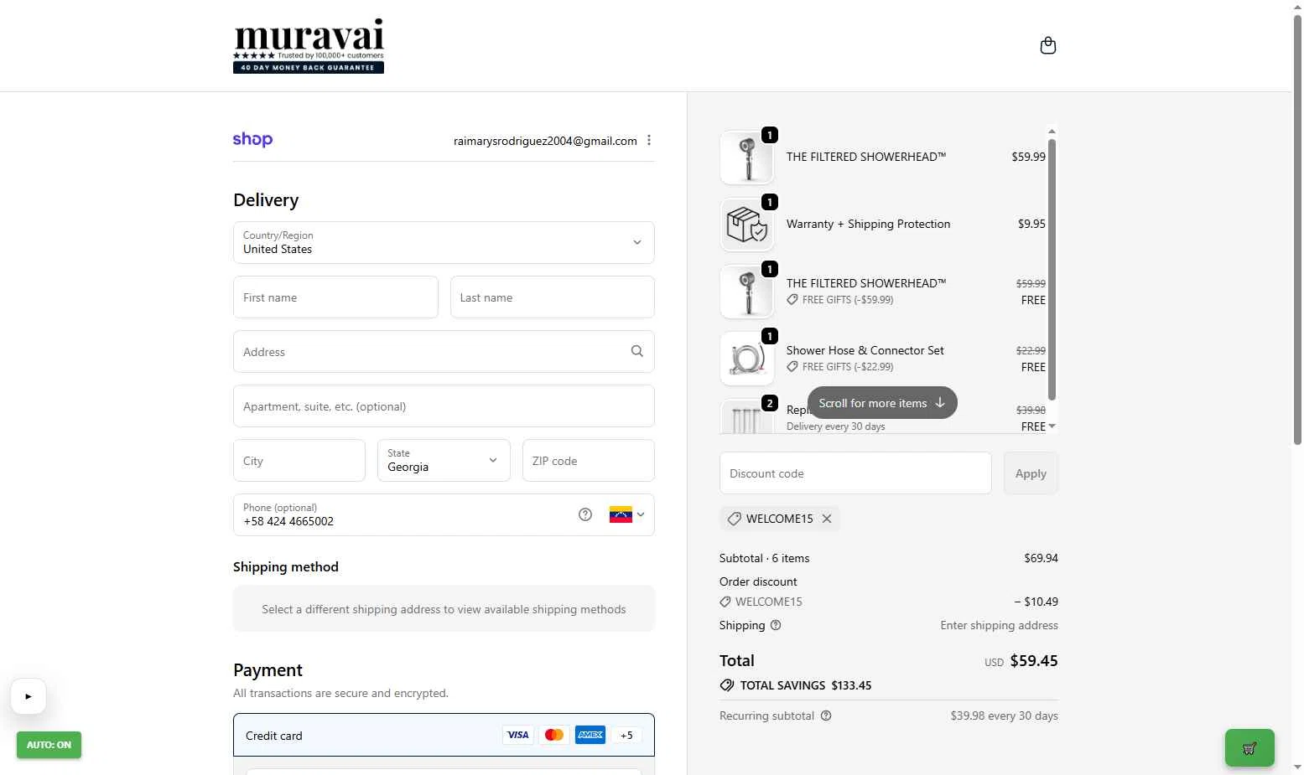Focus the Last name field
Viewport: 1304px width, 775px height.
552,297
